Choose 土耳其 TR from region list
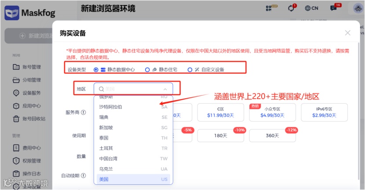This screenshot has height=190, width=365. (133, 148)
